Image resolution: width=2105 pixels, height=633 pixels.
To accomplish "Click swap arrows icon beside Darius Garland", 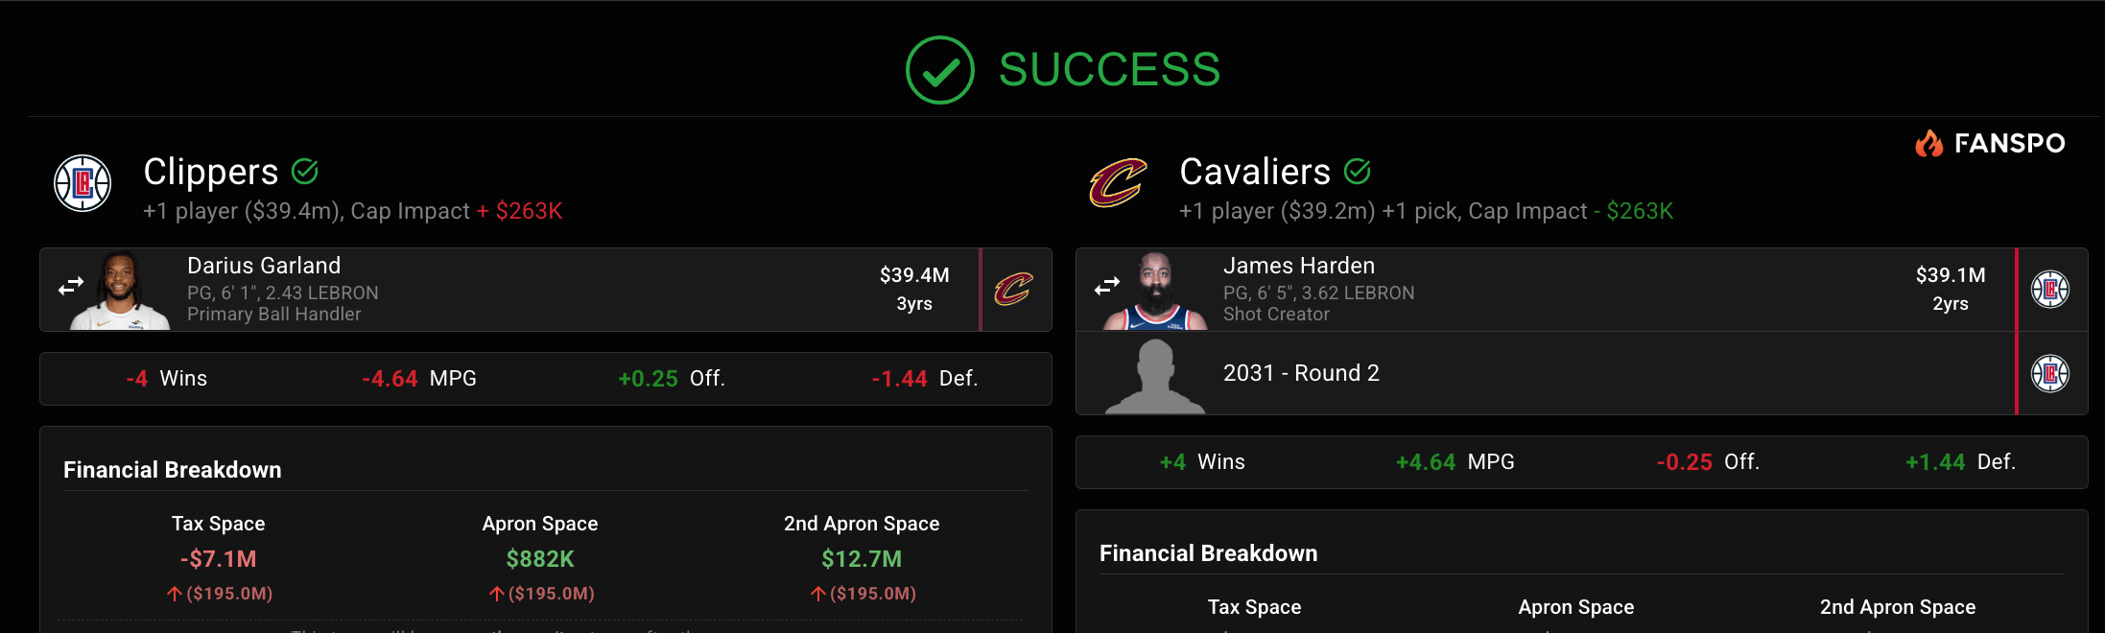I will 71,287.
